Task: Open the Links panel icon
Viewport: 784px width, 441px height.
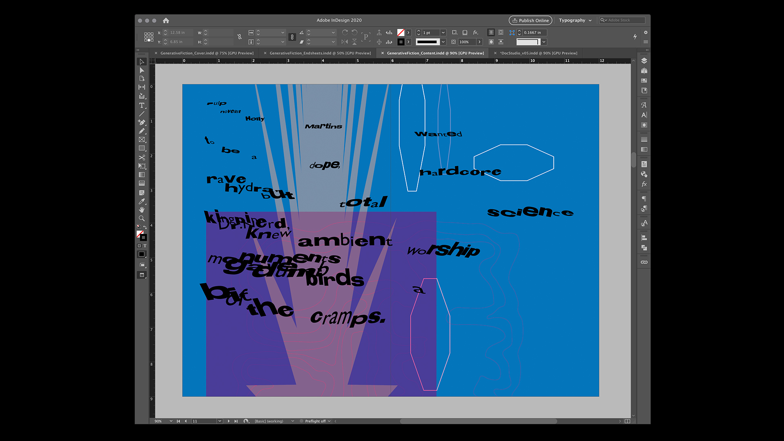Action: coord(644,262)
